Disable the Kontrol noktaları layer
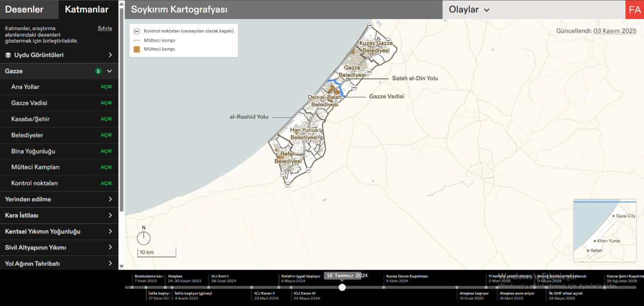 coord(106,183)
